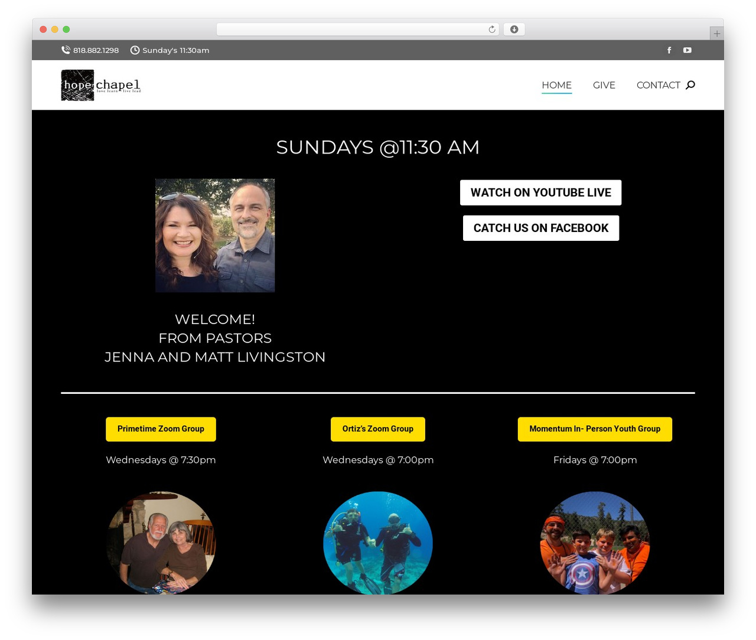Open the GIVE menu item
The height and width of the screenshot is (640, 756).
(x=604, y=85)
